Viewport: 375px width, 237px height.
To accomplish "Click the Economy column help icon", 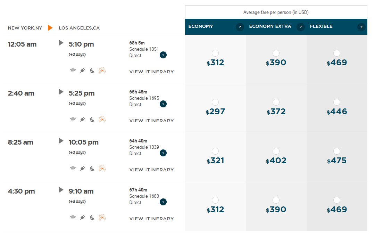I will point(240,27).
